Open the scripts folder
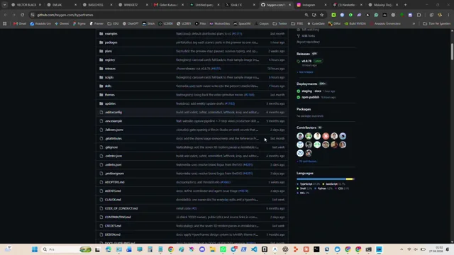 (x=109, y=77)
